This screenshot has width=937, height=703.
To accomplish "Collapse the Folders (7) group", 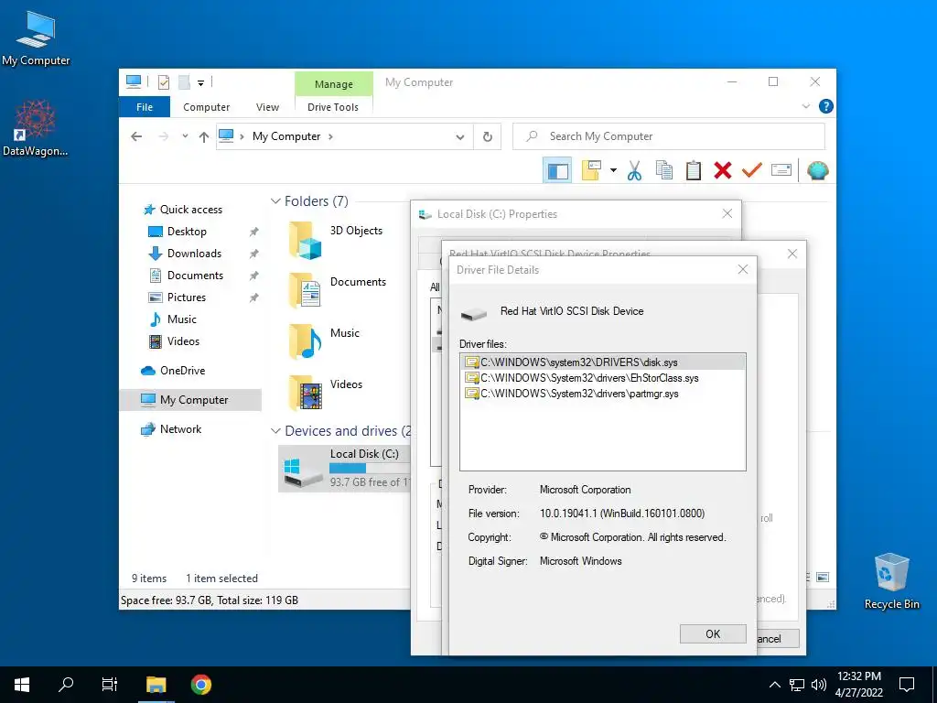I will click(275, 201).
